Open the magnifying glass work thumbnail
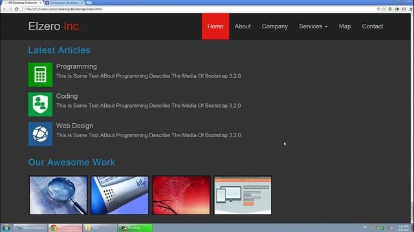414x232 pixels. (58, 195)
